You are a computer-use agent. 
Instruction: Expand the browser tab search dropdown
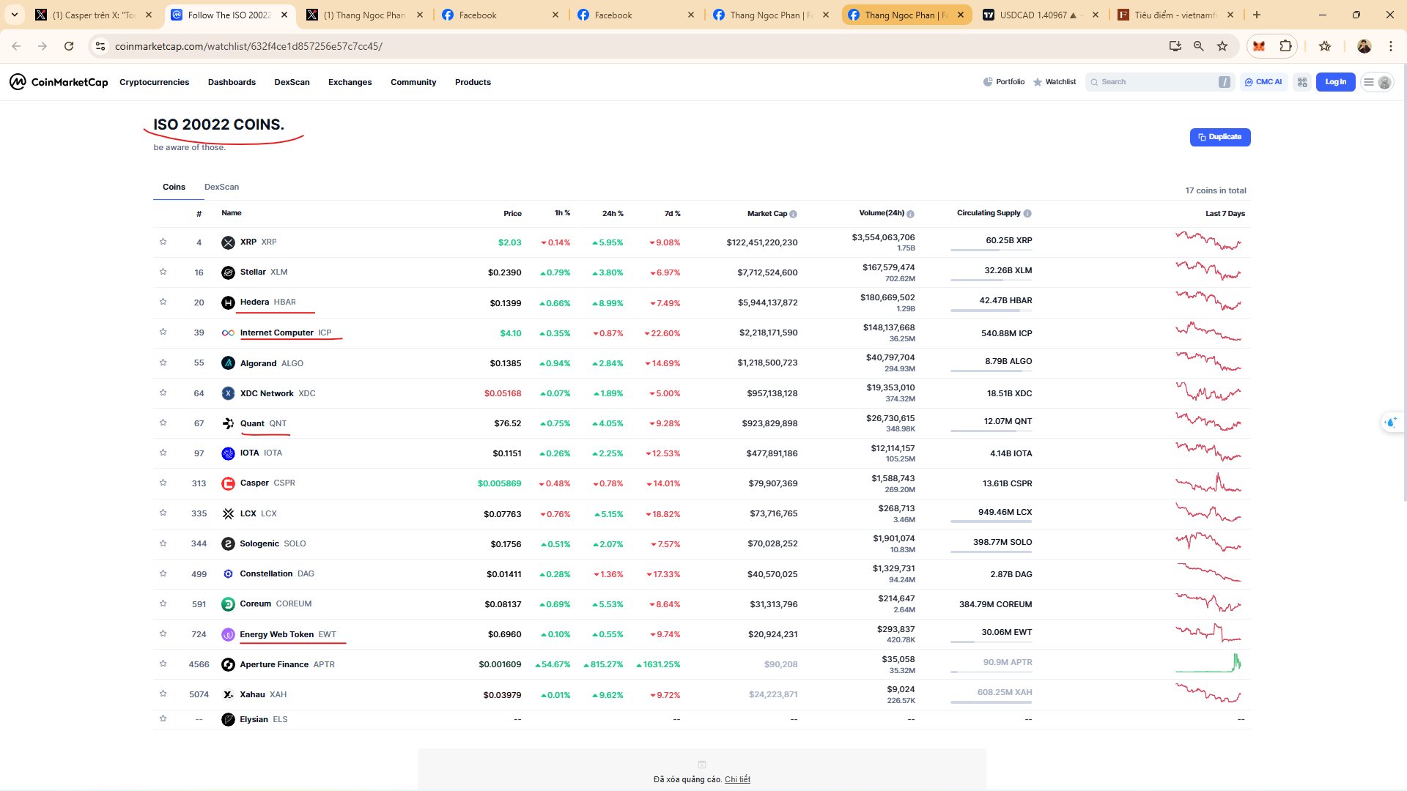(14, 15)
